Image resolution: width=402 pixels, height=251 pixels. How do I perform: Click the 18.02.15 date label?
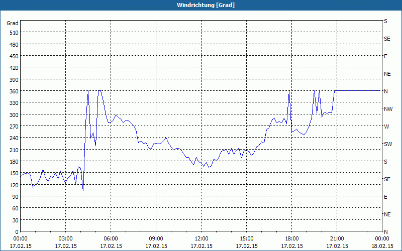tap(382, 246)
